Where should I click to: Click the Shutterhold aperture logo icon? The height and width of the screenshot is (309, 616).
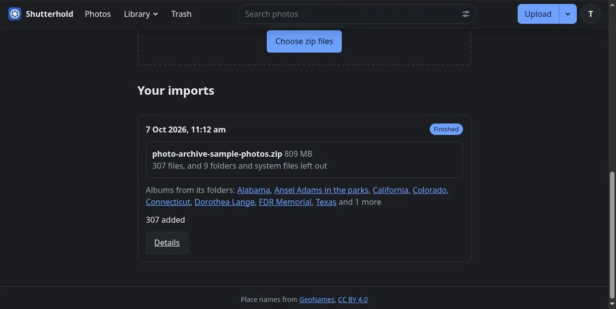pos(15,14)
